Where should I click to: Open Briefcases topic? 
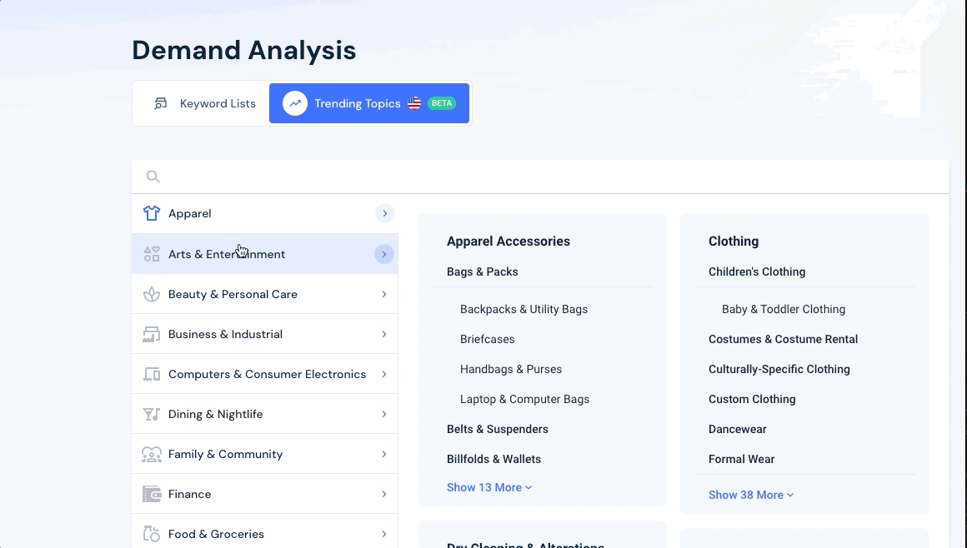487,339
